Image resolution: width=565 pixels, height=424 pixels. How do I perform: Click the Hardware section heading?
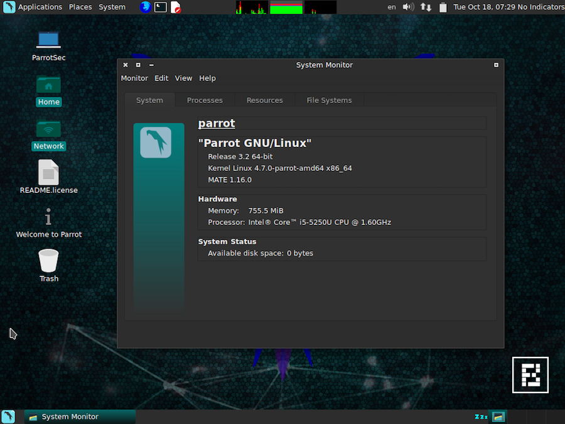[x=218, y=199]
